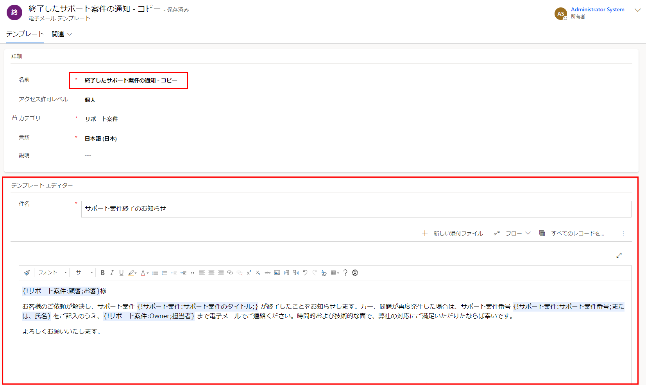Open the font color picker
Viewport: 646px width, 385px height.
pos(145,273)
